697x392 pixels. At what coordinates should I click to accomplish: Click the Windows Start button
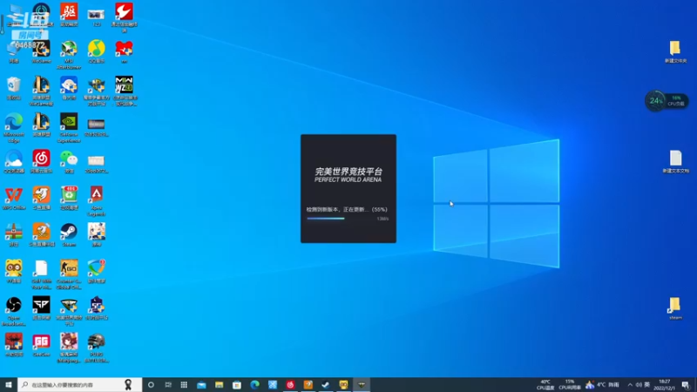(x=9, y=384)
